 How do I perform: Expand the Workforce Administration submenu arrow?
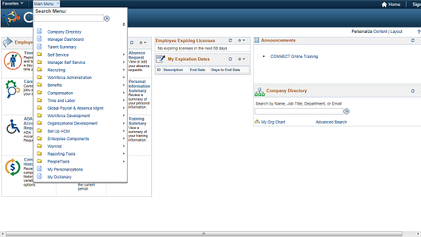pos(124,78)
